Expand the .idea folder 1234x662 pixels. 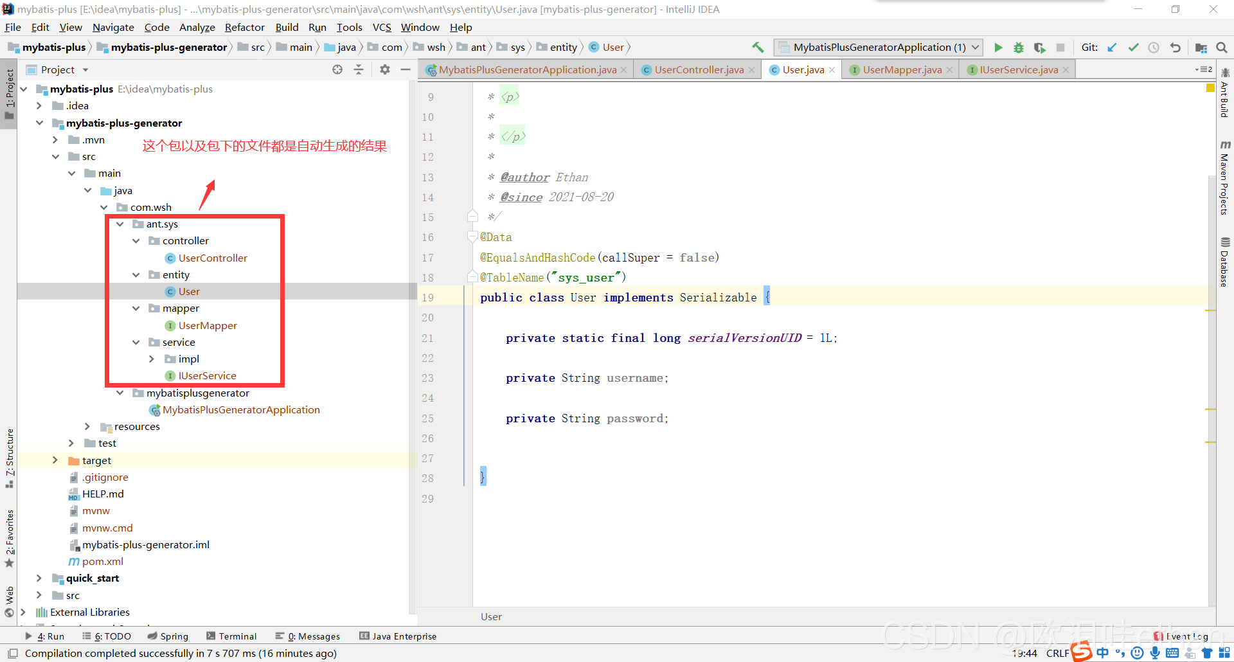(x=39, y=106)
